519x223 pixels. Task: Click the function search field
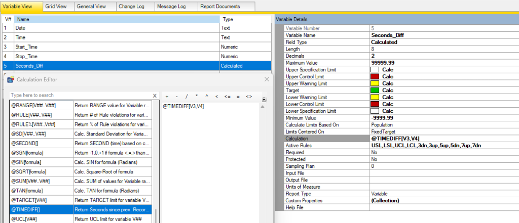point(80,96)
